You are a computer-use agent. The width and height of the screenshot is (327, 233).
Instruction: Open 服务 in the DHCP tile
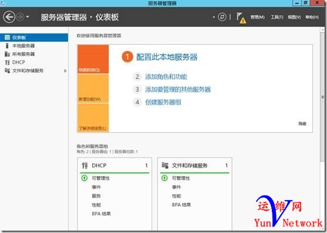[x=96, y=196]
